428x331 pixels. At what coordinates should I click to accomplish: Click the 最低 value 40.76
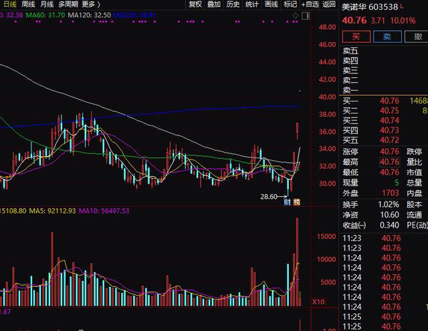389,172
